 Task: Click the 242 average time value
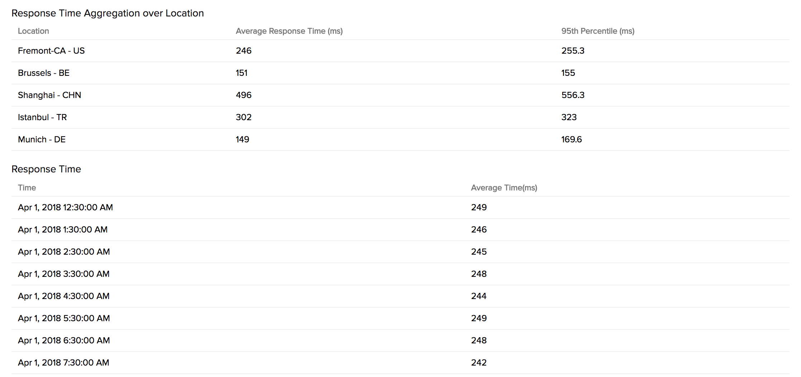479,363
